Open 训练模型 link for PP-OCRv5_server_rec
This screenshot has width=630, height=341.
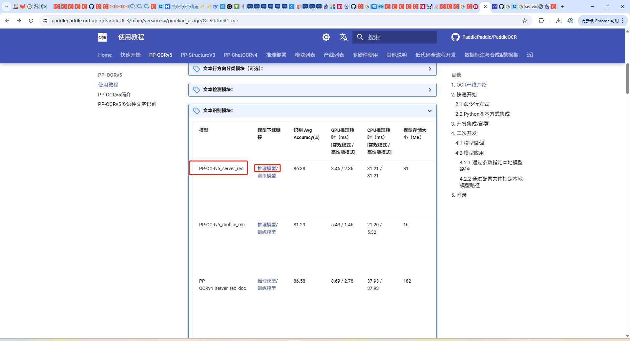(266, 176)
